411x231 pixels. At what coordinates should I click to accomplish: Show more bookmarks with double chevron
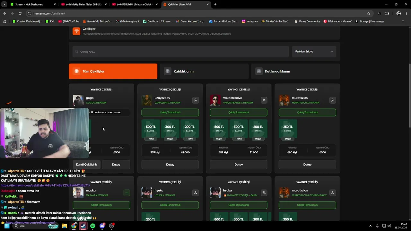tap(403, 21)
